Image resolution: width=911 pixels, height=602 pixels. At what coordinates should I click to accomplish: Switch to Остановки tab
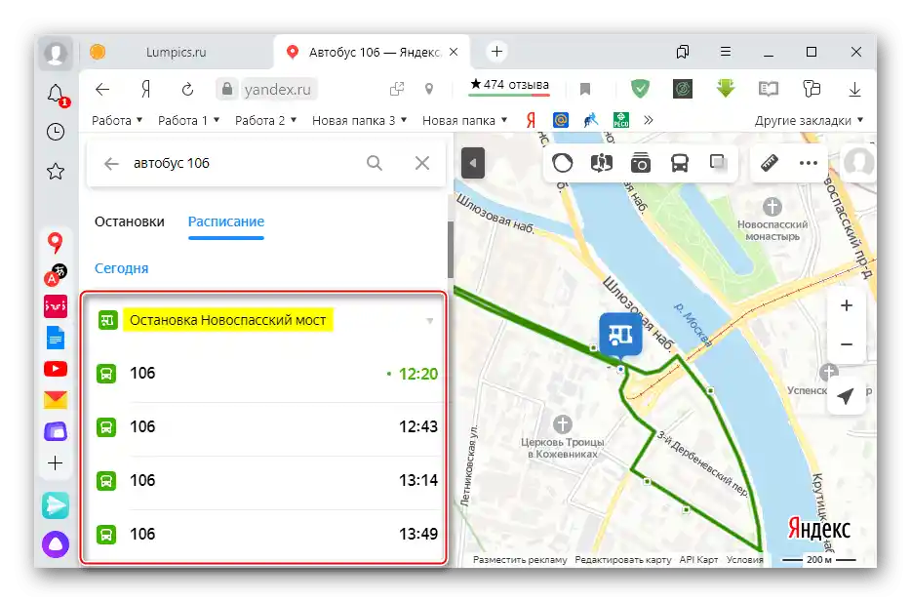click(x=130, y=221)
